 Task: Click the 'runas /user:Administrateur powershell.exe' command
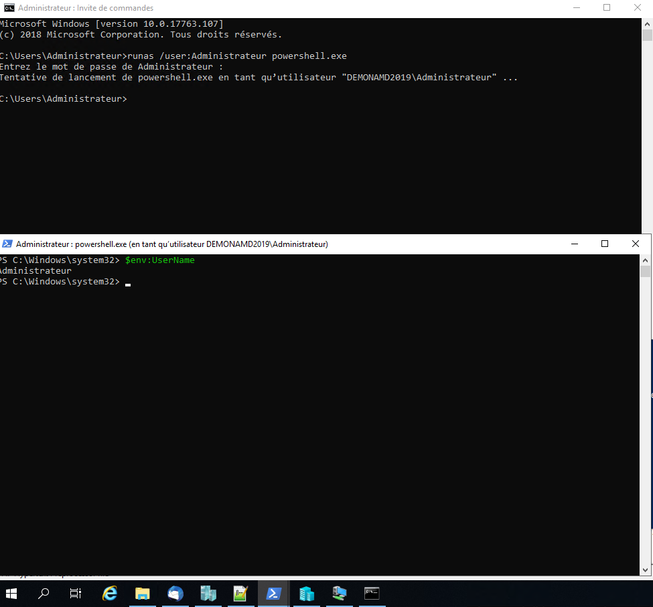point(237,56)
